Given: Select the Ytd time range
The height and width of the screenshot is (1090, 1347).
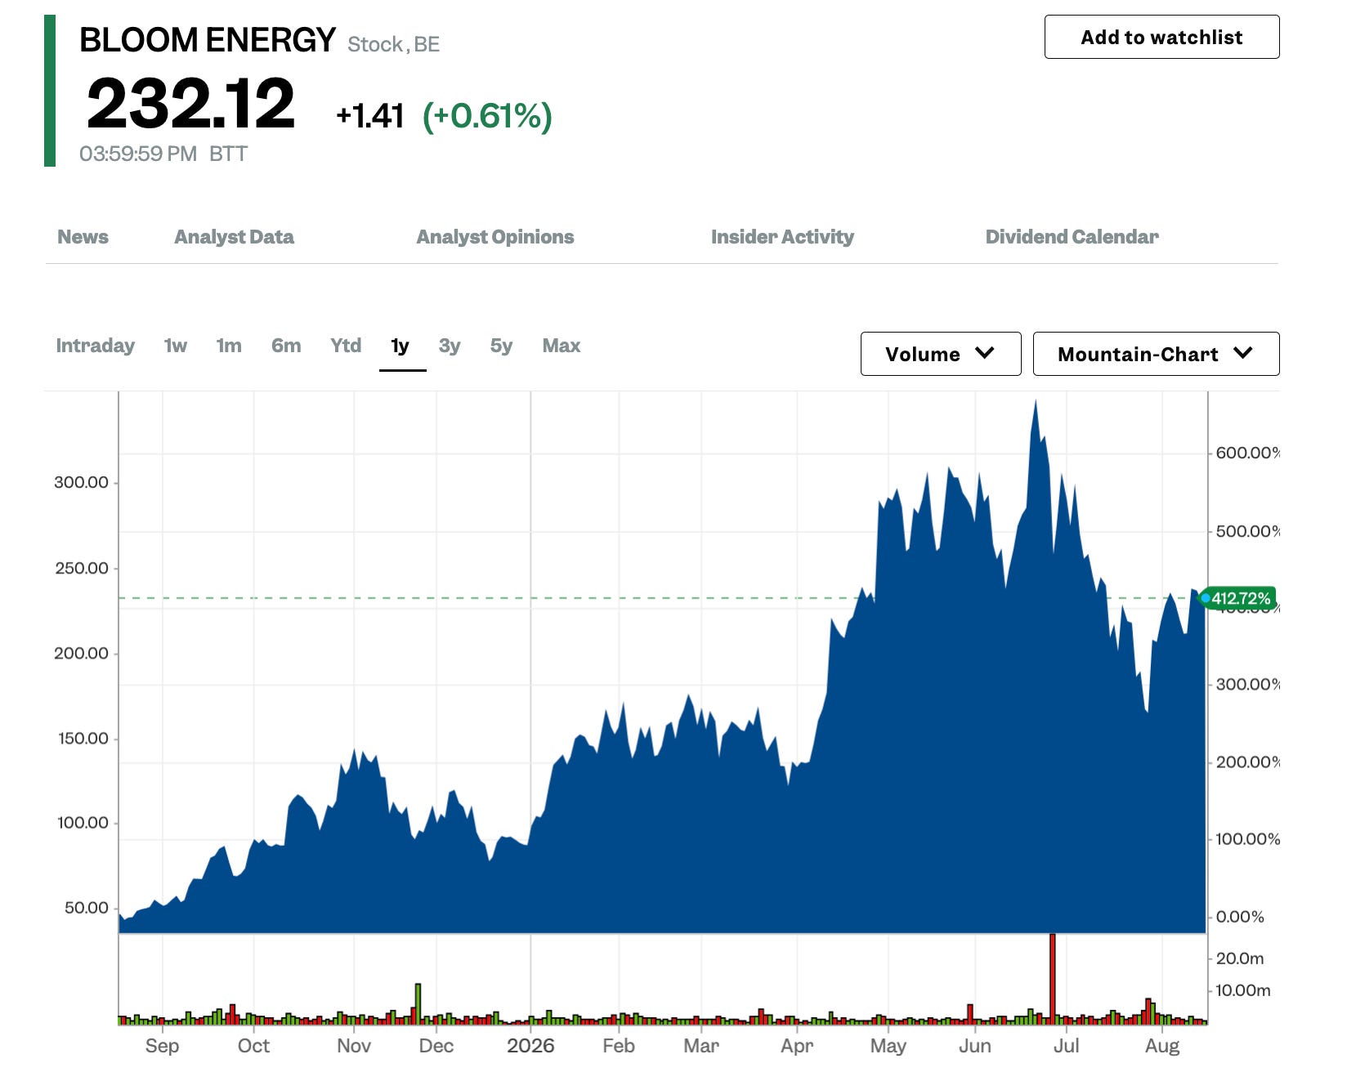Looking at the screenshot, I should pyautogui.click(x=346, y=346).
